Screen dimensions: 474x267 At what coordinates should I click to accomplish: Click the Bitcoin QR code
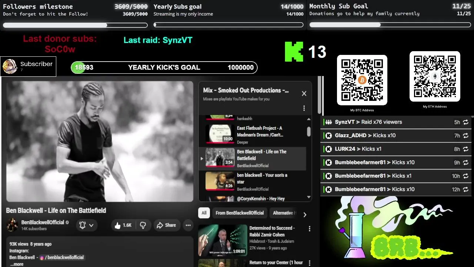362,80
